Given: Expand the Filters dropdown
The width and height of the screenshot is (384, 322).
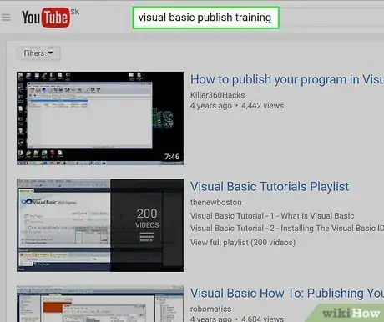Looking at the screenshot, I should tap(38, 53).
